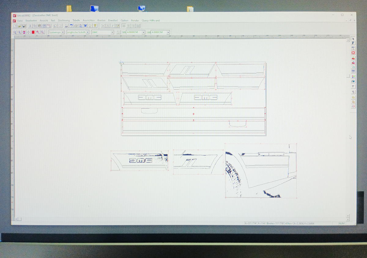Click the vertical scrollbar up arrow
The height and width of the screenshot is (258, 367).
click(348, 40)
